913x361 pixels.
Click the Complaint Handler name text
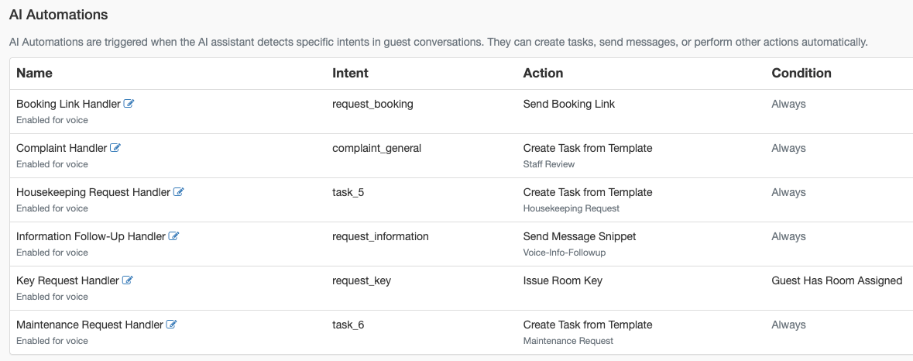click(61, 148)
